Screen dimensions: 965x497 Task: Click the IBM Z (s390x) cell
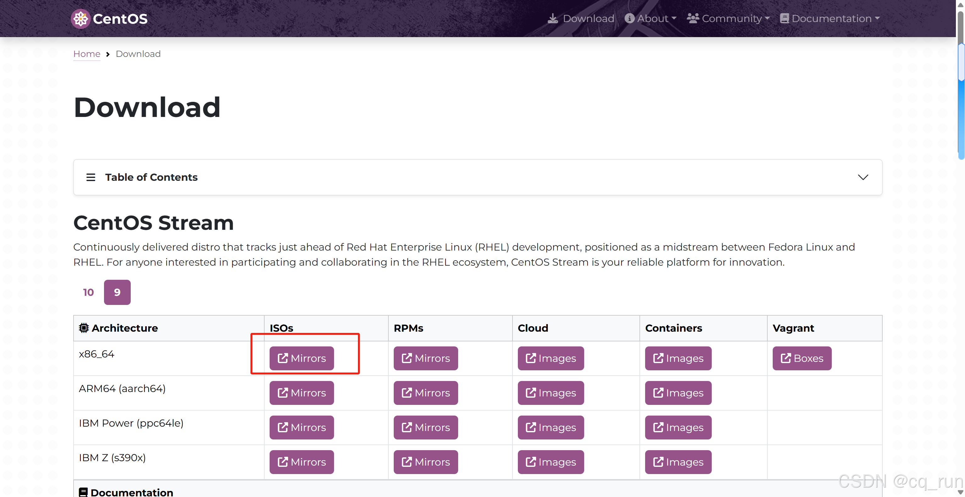(168, 462)
